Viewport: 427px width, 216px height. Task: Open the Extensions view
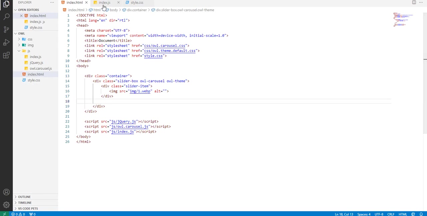tap(6, 55)
